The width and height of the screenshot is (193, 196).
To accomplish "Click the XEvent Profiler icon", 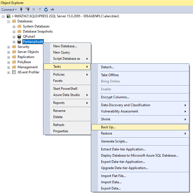I will pos(14,72).
